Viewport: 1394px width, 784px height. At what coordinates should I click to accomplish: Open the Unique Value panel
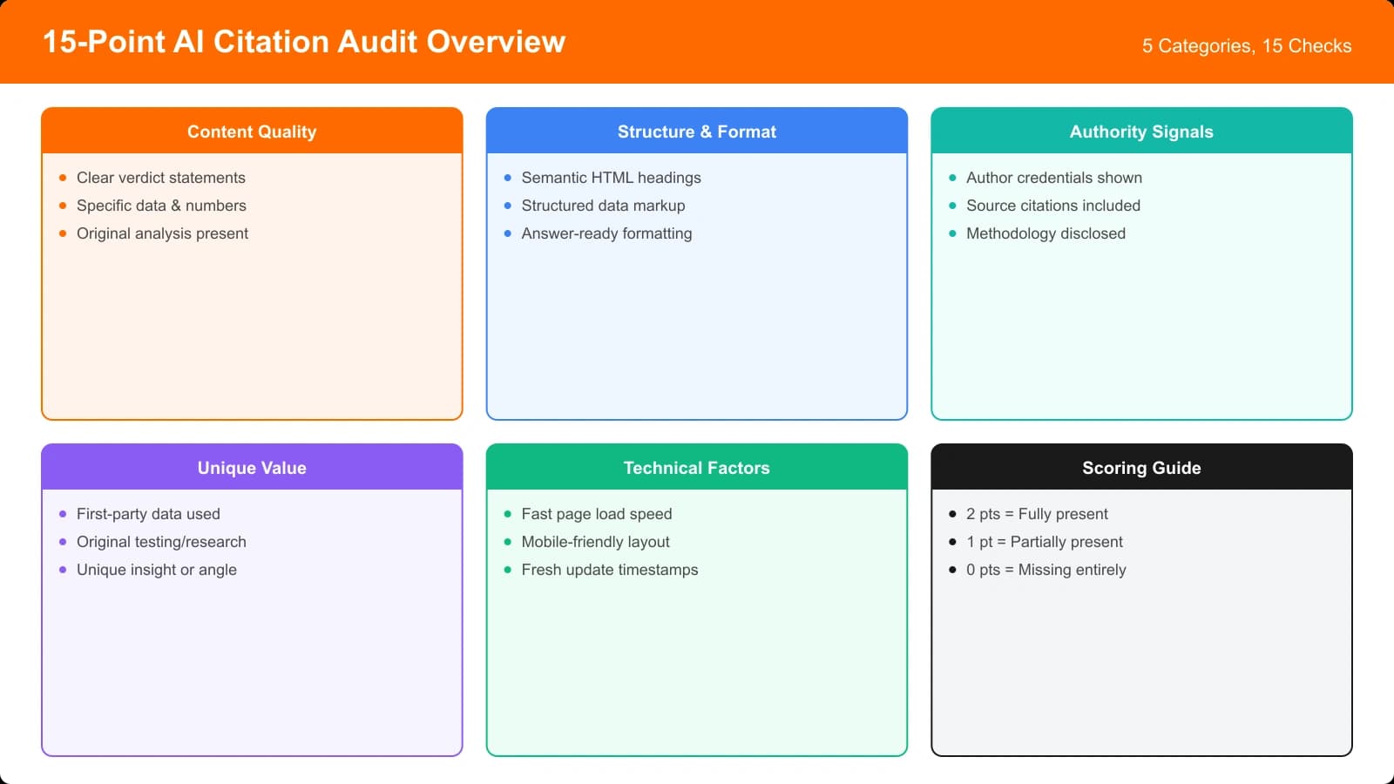tap(251, 468)
